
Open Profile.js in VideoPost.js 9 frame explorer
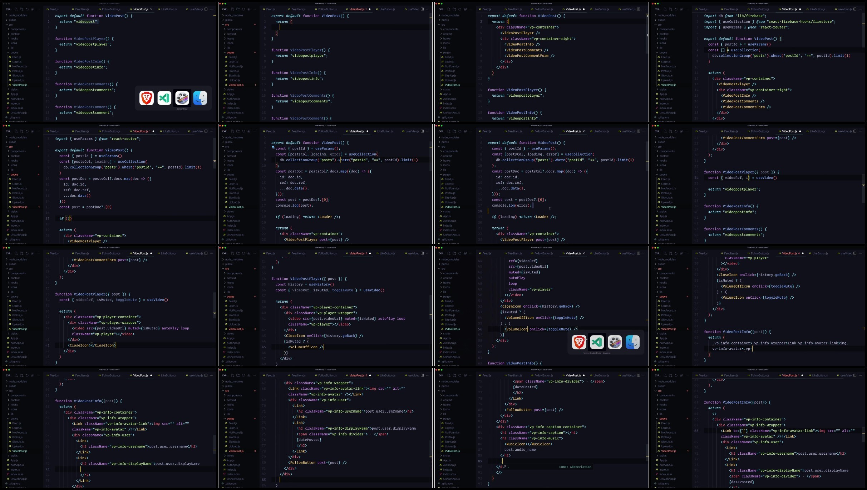pyautogui.click(x=231, y=437)
